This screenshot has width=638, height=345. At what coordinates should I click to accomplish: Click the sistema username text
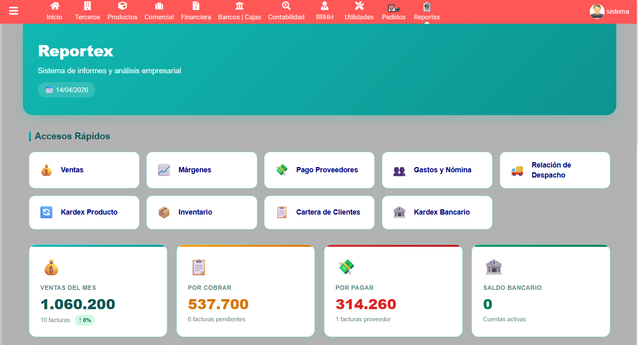(618, 12)
